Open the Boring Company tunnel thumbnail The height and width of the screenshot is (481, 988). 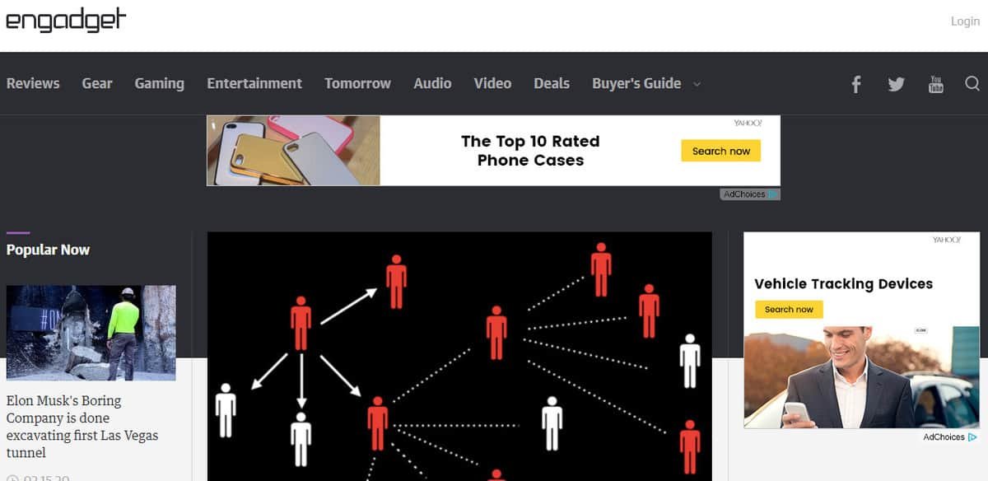[x=91, y=333]
